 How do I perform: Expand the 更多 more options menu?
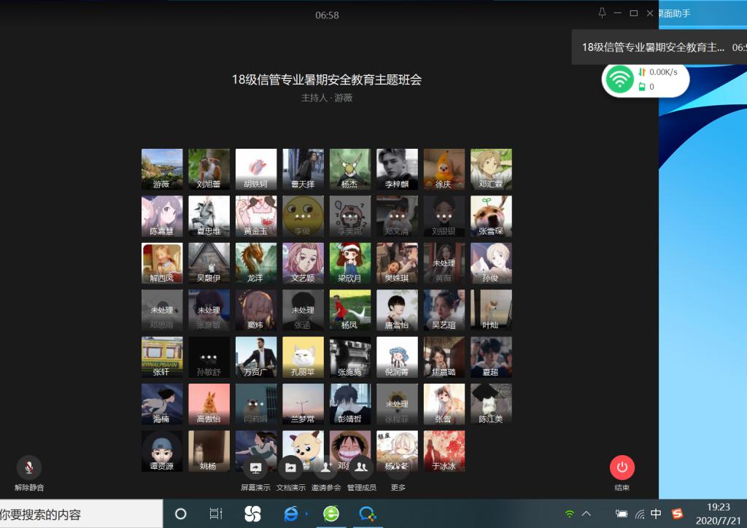pos(398,467)
